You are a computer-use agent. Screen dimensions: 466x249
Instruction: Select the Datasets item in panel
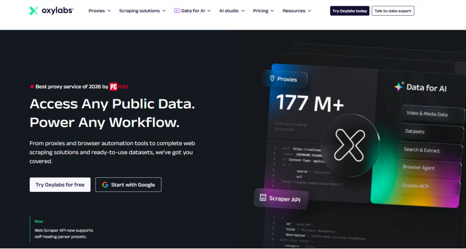pyautogui.click(x=415, y=132)
